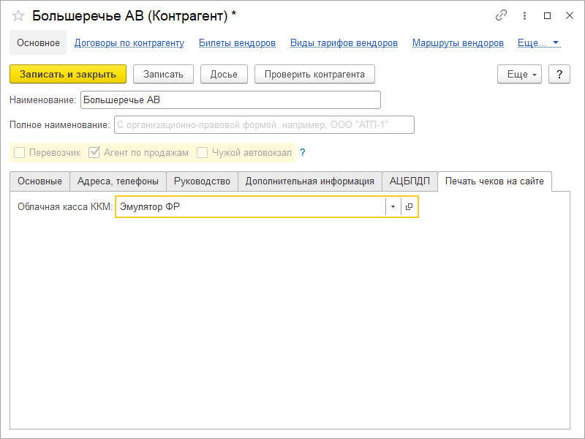This screenshot has width=585, height=439.
Task: Open the Эмулятор ФР record with the open icon
Action: click(x=409, y=207)
